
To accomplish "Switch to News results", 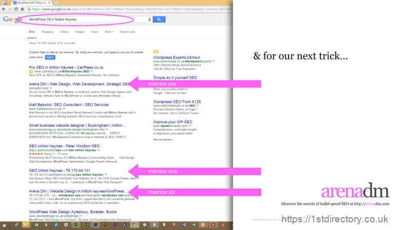I will tap(95, 32).
